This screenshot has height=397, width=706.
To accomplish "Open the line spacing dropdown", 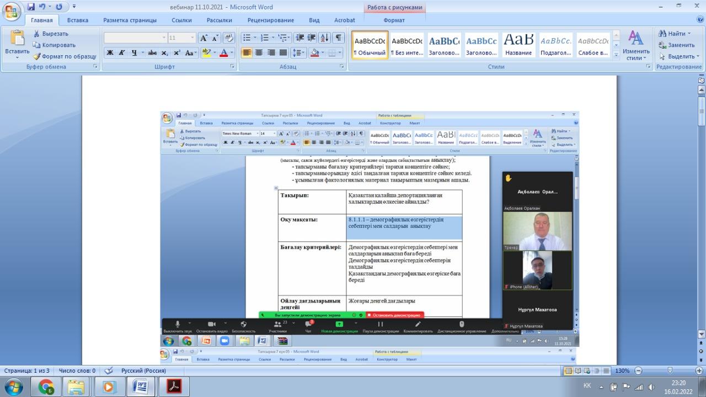I will tap(298, 53).
